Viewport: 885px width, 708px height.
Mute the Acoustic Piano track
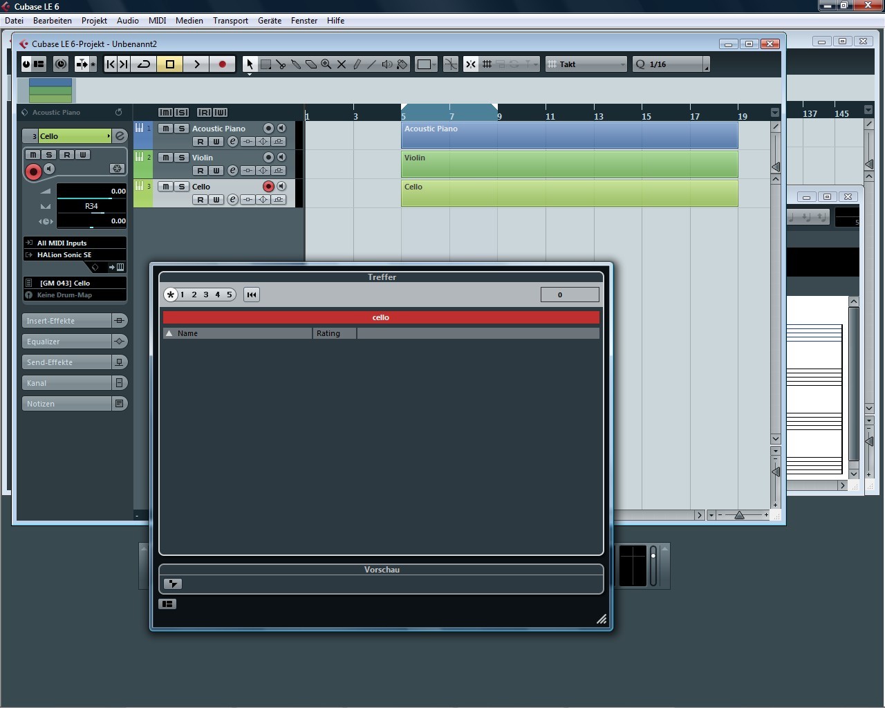click(166, 129)
